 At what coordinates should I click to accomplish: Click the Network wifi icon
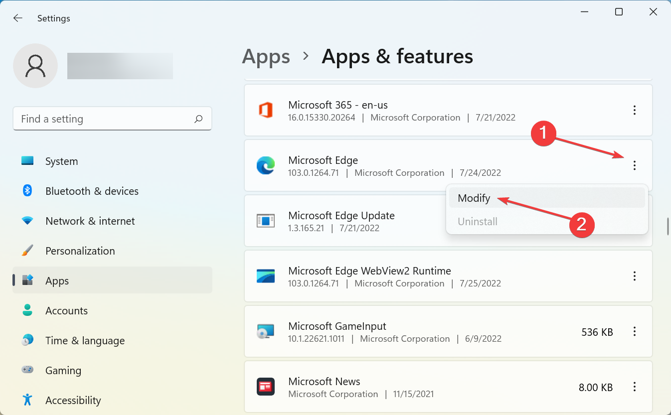tap(27, 221)
